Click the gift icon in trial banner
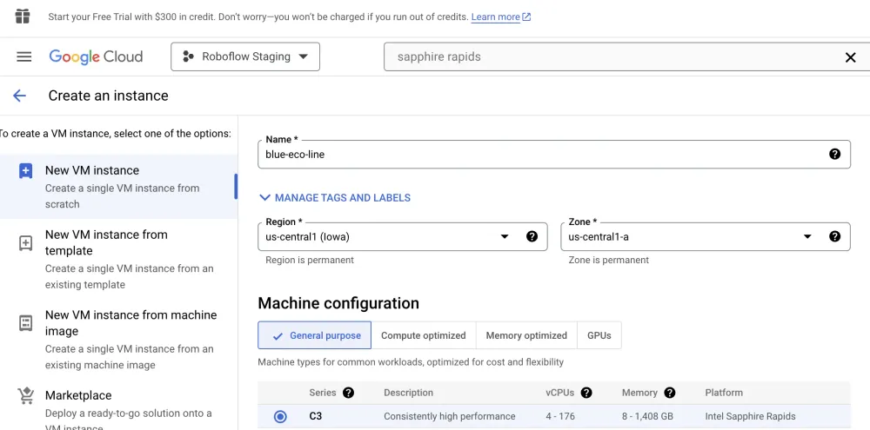This screenshot has width=870, height=430. click(23, 17)
